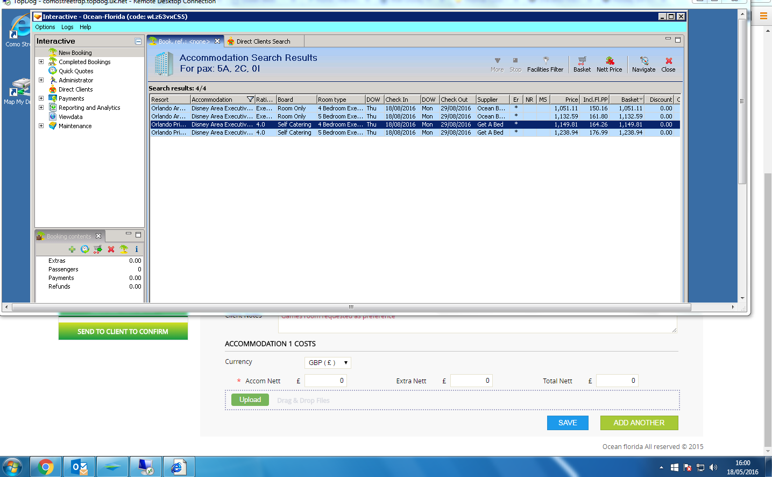The image size is (772, 477).
Task: Click the SEND TO CLIENT TO CONFIRM button
Action: (123, 332)
